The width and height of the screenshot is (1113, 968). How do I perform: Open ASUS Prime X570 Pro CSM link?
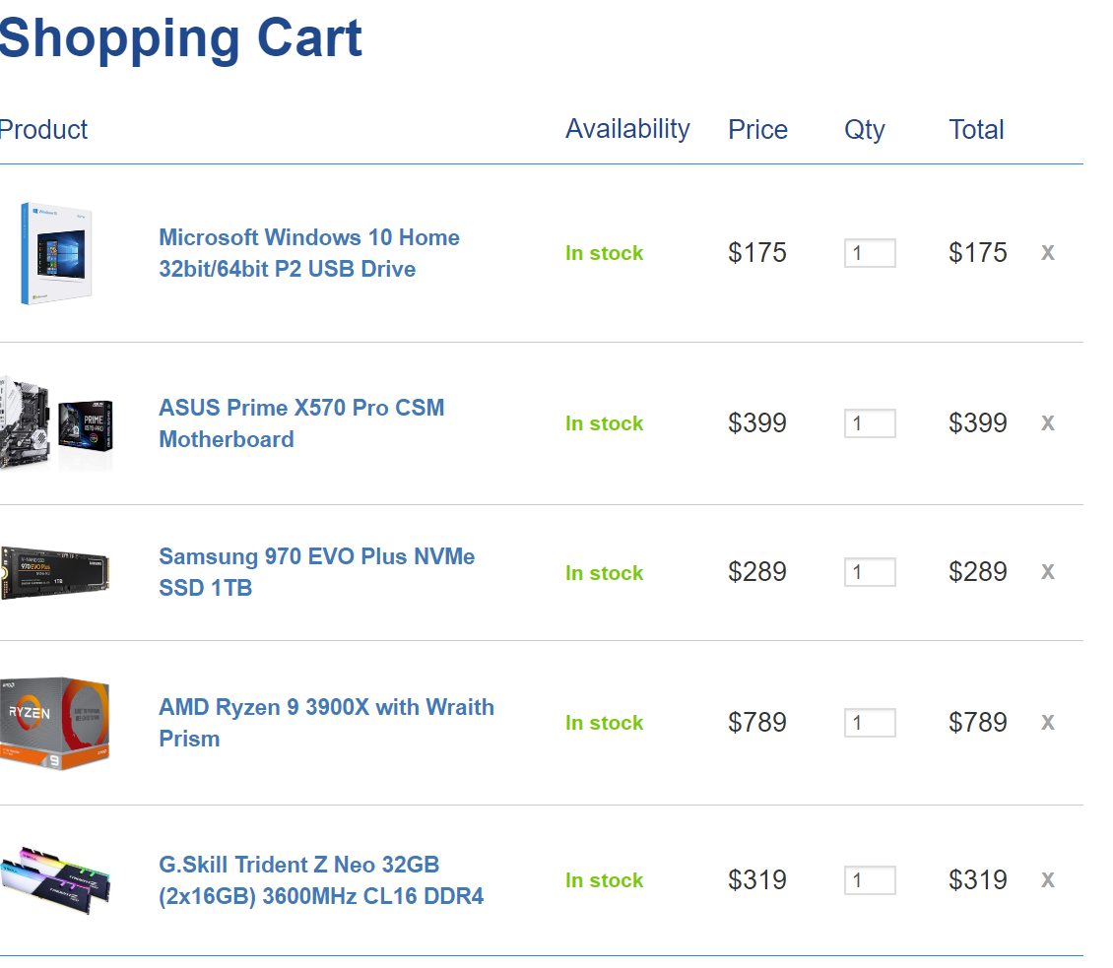click(x=301, y=423)
